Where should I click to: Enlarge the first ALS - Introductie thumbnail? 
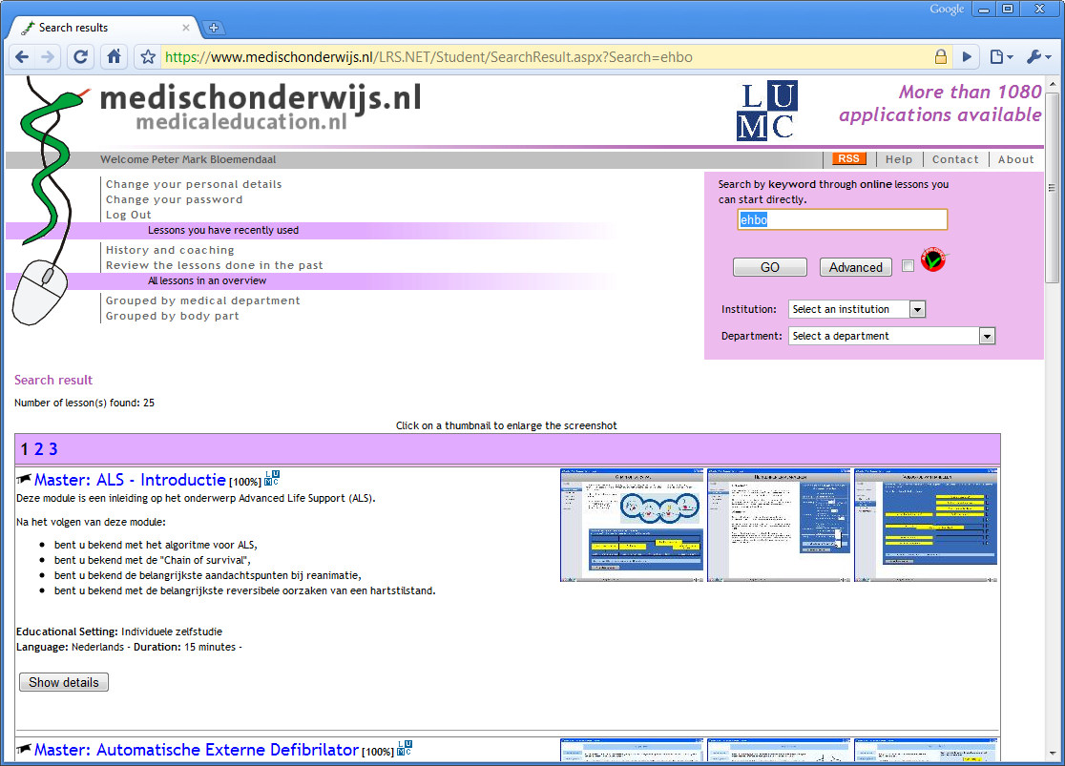(632, 525)
